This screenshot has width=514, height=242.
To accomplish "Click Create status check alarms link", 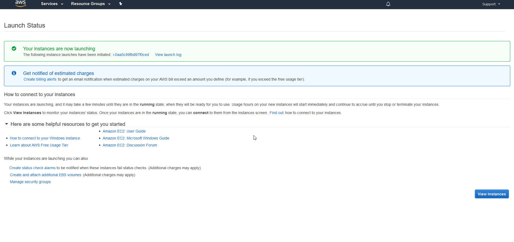I will [32, 168].
